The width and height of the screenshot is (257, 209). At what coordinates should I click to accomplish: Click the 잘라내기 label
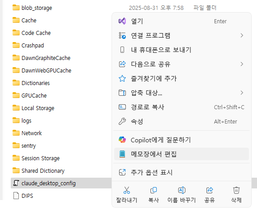[x=127, y=200]
